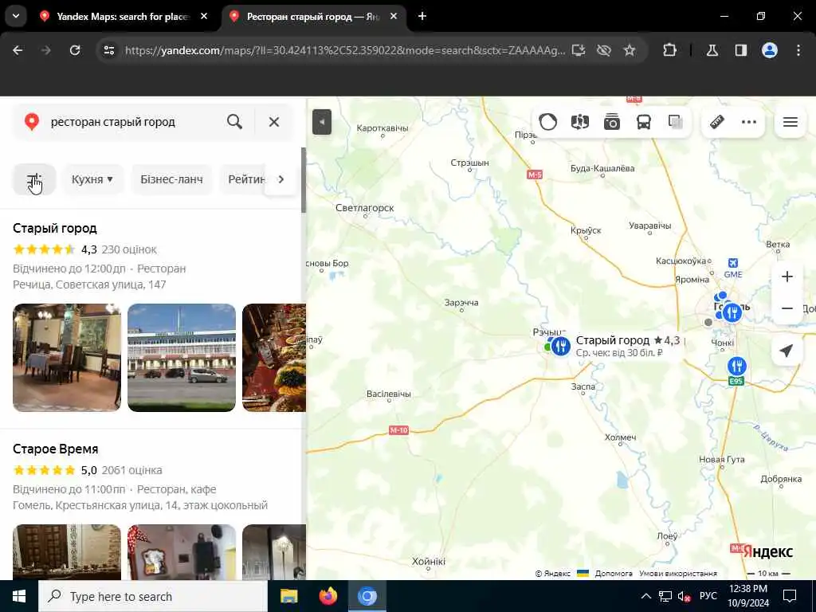Install app icon in address bar
816x612 pixels.
coord(579,50)
